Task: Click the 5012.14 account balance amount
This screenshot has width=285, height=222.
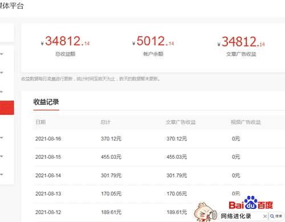Action: click(x=153, y=41)
